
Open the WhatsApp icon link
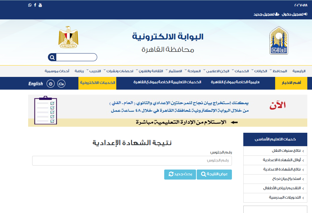coord(30,5)
